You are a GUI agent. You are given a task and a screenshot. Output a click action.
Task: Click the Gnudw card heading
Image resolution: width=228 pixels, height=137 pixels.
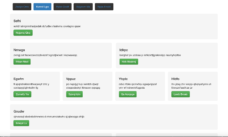point(19,111)
